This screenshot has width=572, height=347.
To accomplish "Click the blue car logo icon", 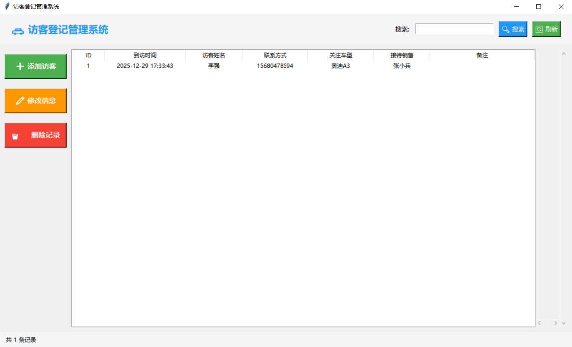I will (18, 31).
